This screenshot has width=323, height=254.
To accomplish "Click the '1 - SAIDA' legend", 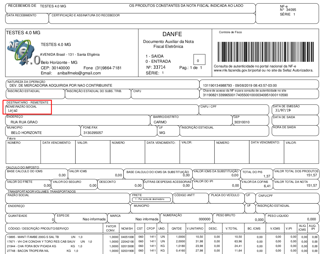I will point(155,56).
